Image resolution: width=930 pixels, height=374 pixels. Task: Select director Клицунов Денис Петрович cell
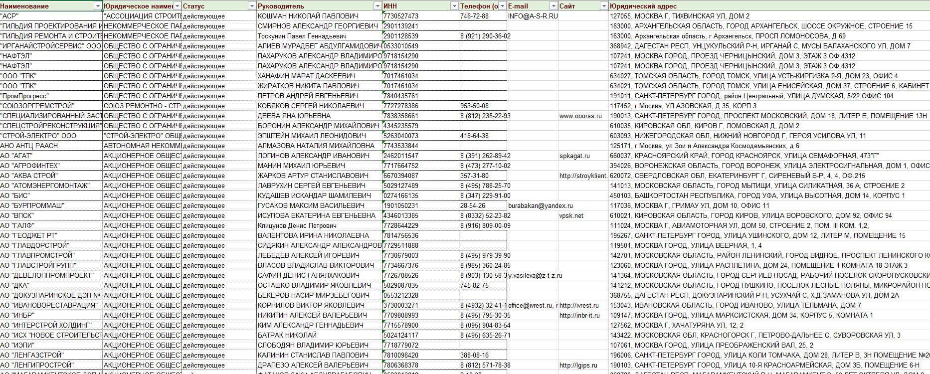(319, 225)
